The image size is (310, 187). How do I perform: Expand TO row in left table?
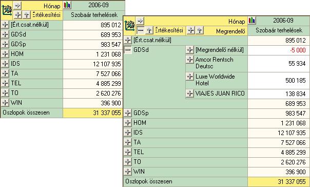click(5, 93)
